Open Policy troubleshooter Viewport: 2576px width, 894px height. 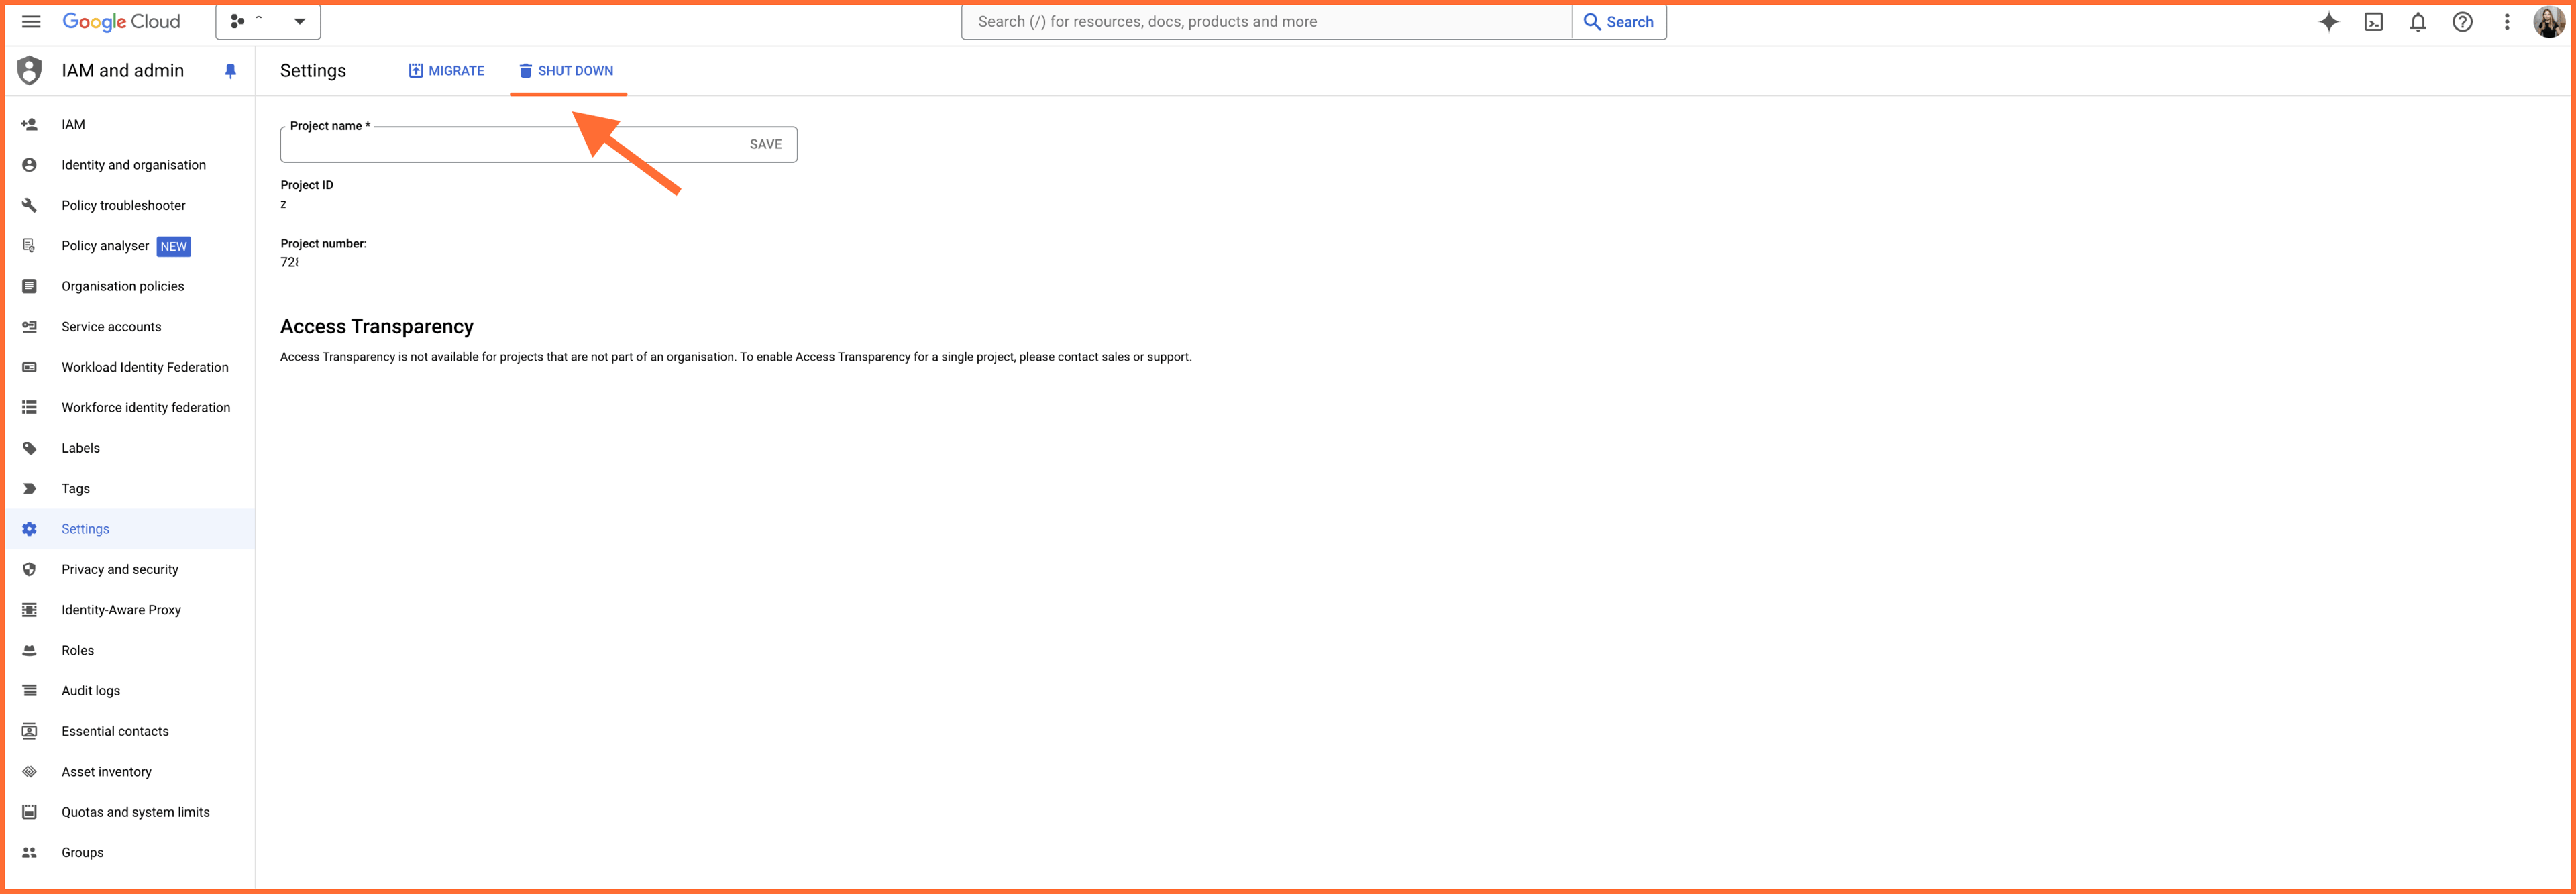130,205
